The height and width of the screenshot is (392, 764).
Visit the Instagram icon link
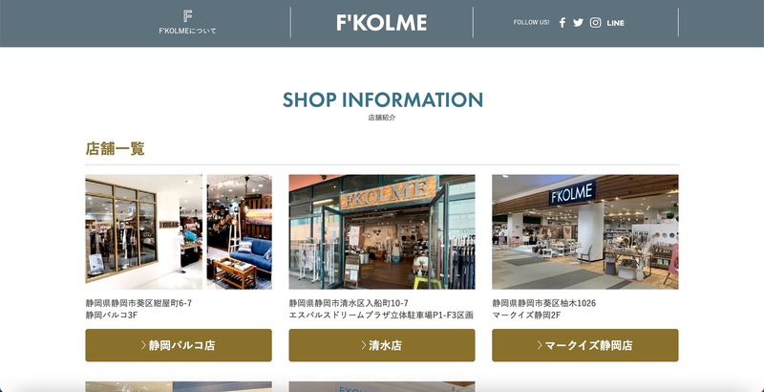[595, 22]
